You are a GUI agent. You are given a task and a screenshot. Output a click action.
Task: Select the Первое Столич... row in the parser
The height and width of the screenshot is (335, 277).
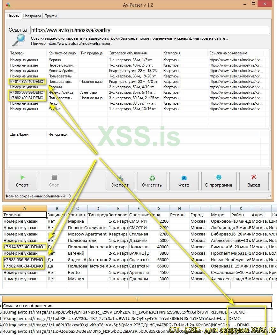point(136,65)
